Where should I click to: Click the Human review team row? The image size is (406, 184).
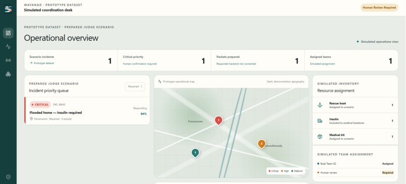click(355, 172)
